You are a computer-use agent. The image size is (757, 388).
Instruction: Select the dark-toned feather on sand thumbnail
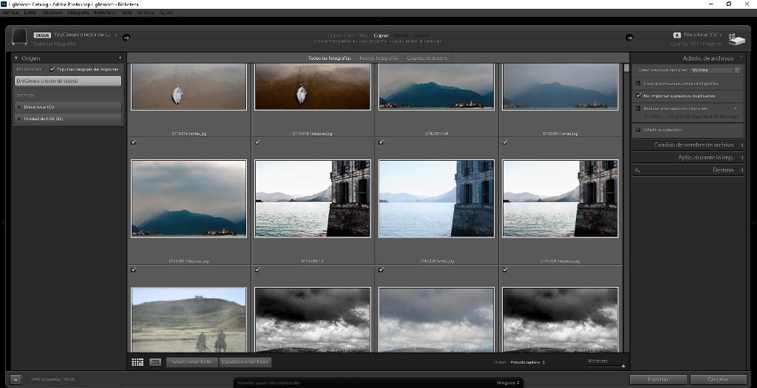pos(313,87)
